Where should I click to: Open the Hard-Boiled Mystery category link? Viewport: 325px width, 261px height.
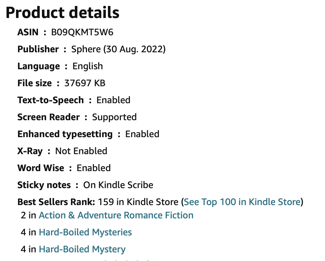[x=82, y=249]
